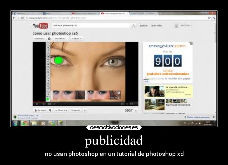Click the YouTube search magnifier button
The width and height of the screenshot is (228, 165).
pos(134,26)
